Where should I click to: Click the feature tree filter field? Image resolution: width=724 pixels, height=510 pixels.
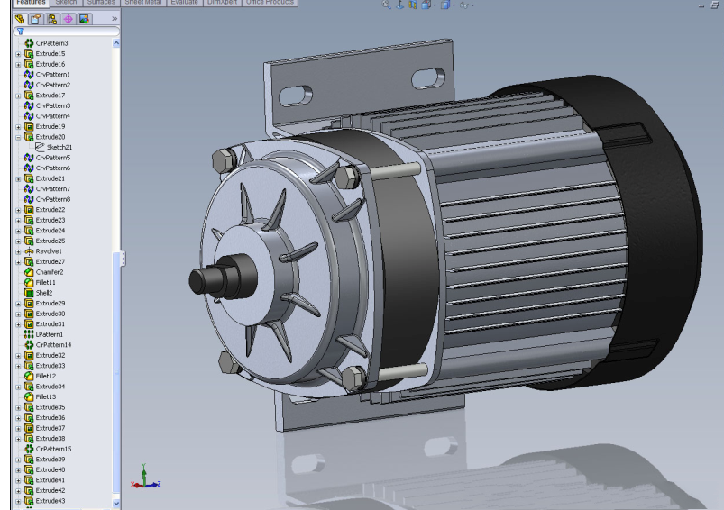(67, 32)
